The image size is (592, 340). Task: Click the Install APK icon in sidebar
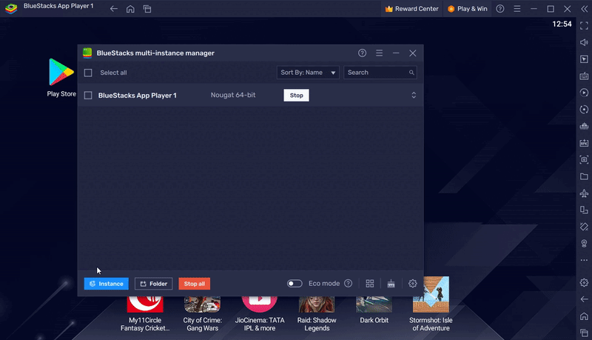584,143
